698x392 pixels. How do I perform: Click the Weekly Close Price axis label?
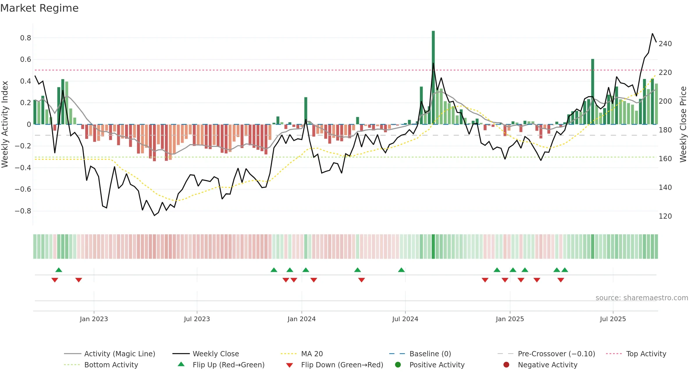pyautogui.click(x=683, y=124)
